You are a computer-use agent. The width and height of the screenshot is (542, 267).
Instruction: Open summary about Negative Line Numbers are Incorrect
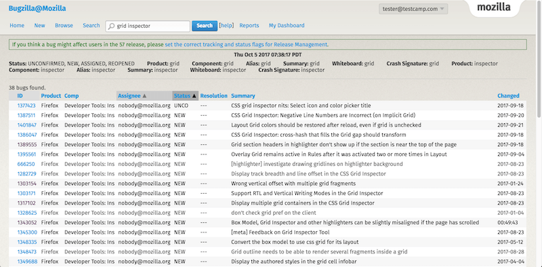click(x=323, y=115)
